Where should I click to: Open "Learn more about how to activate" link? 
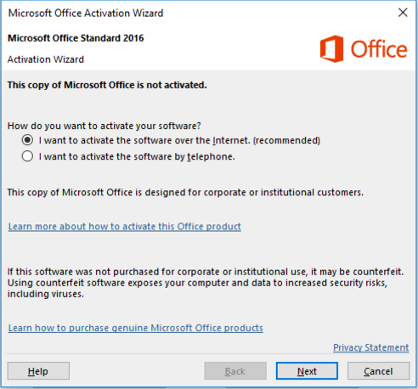[x=125, y=227]
